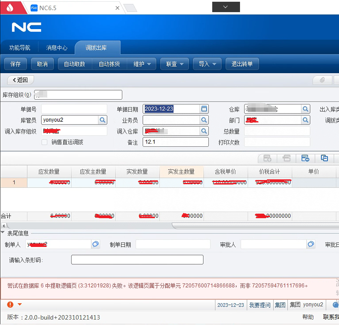Click the attachment paperclip icon
This screenshot has width=339, height=325.
click(322, 80)
